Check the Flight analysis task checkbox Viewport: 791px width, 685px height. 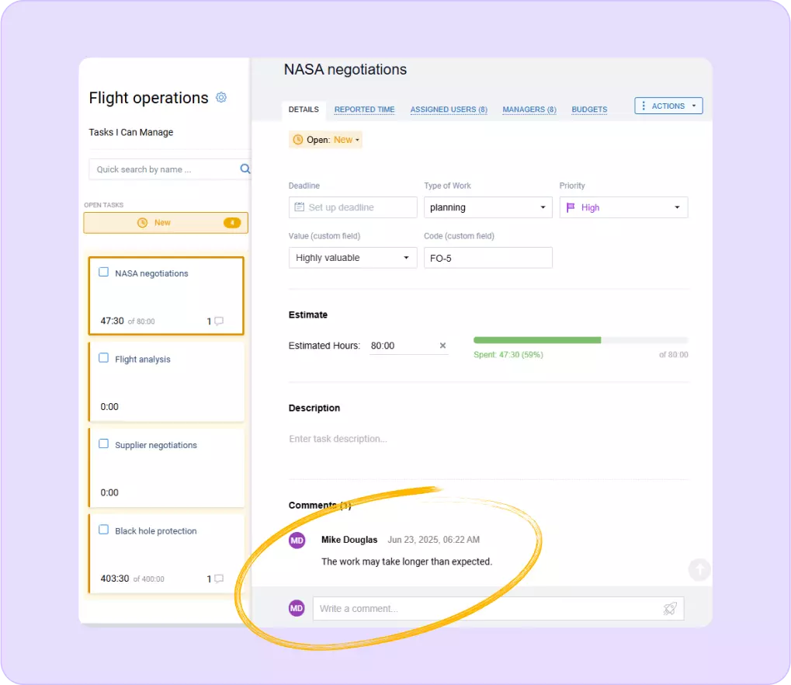[x=102, y=358]
